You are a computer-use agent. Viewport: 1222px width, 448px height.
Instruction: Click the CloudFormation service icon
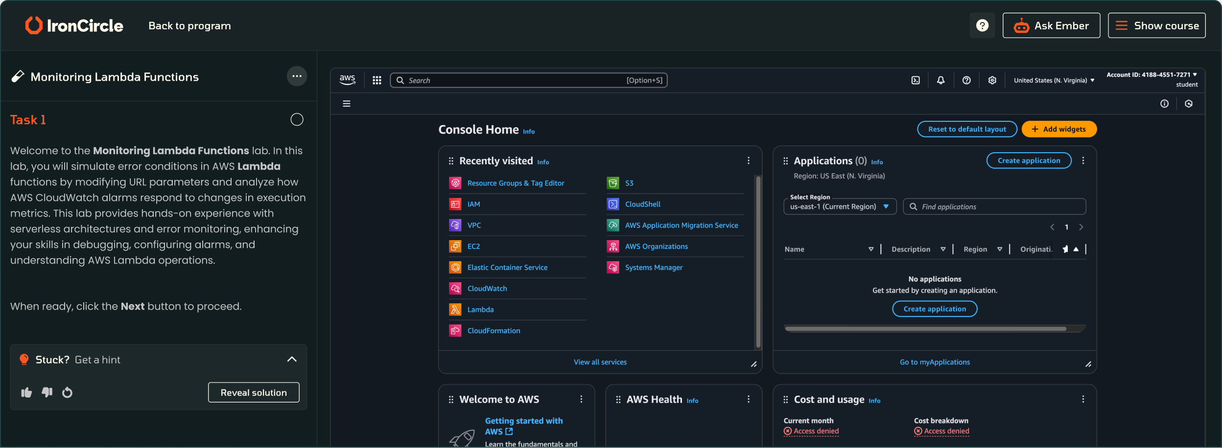click(x=455, y=331)
